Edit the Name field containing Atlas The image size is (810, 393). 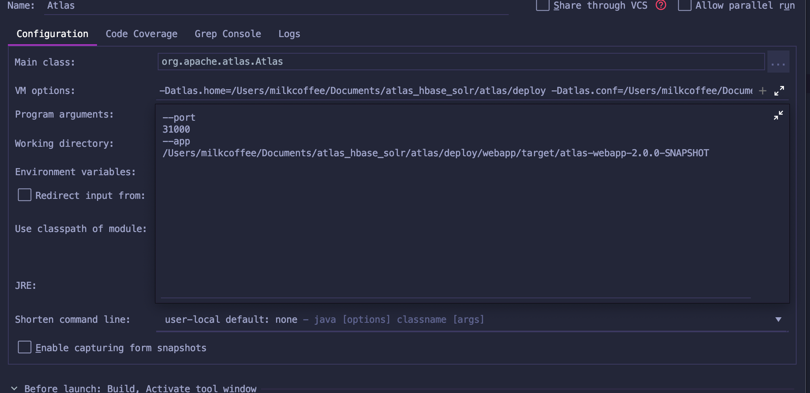pos(276,6)
